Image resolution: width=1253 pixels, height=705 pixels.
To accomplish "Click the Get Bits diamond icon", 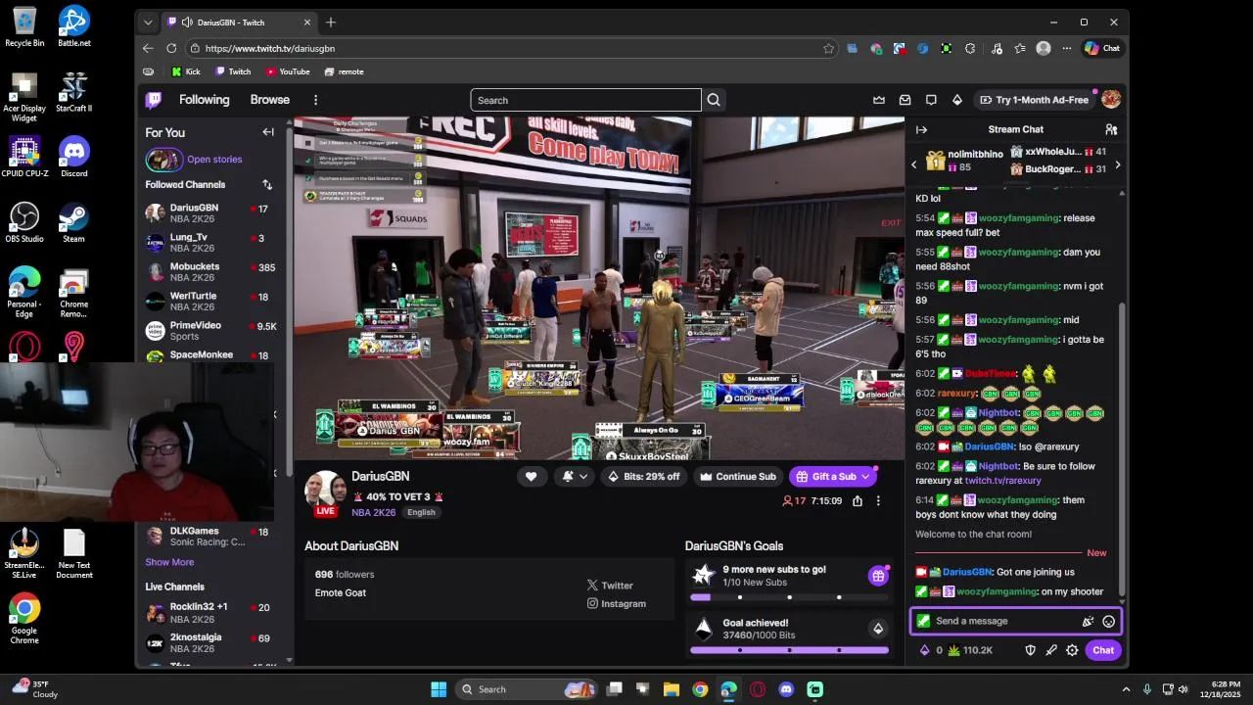I will (957, 100).
